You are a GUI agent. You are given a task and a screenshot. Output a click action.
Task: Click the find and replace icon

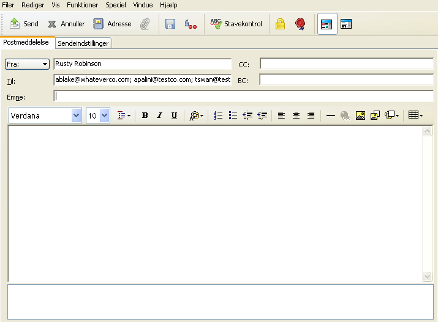[191, 24]
